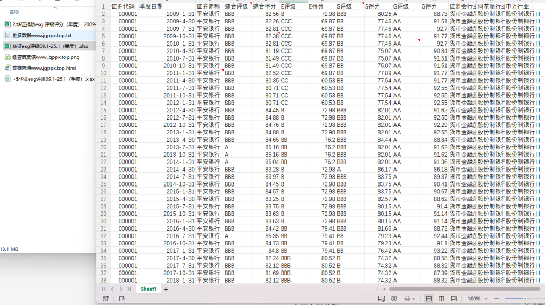Go to the first sheet using the navigation arrow
The image size is (545, 305).
point(104,289)
